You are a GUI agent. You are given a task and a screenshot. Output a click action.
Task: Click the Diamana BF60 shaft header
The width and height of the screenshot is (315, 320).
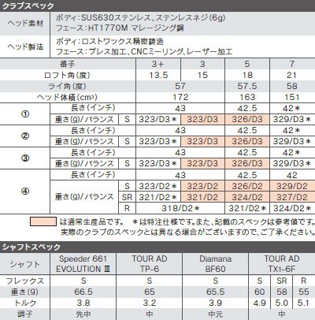point(215,264)
